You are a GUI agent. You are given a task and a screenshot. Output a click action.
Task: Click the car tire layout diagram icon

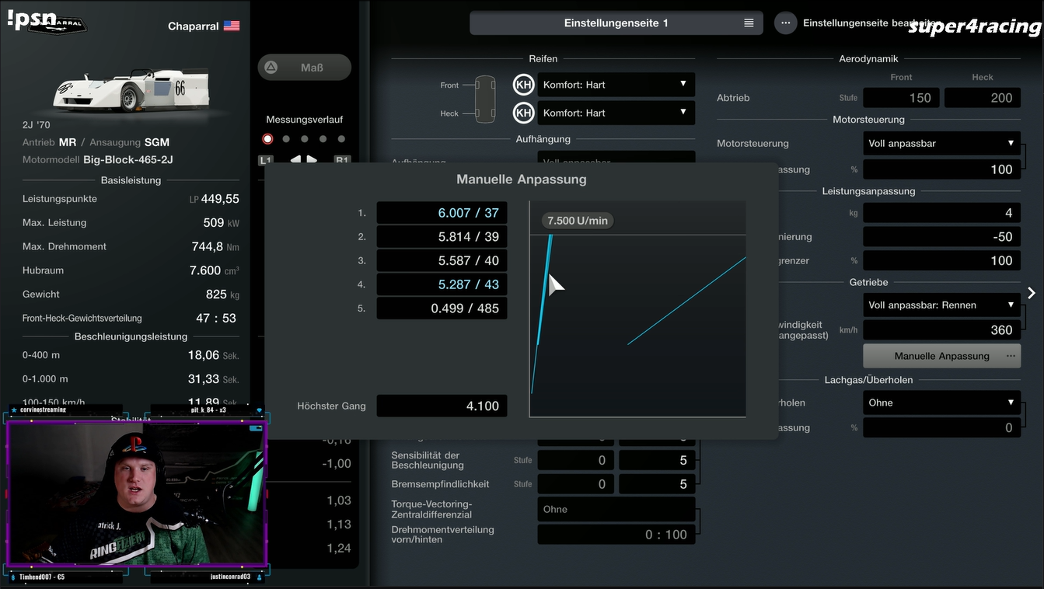coord(485,99)
